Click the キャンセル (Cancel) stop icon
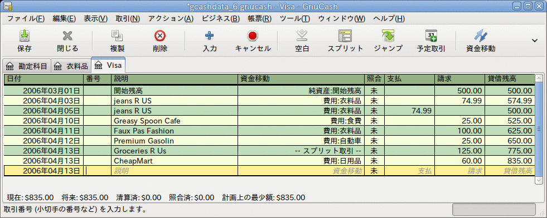The image size is (547, 218). tap(253, 36)
